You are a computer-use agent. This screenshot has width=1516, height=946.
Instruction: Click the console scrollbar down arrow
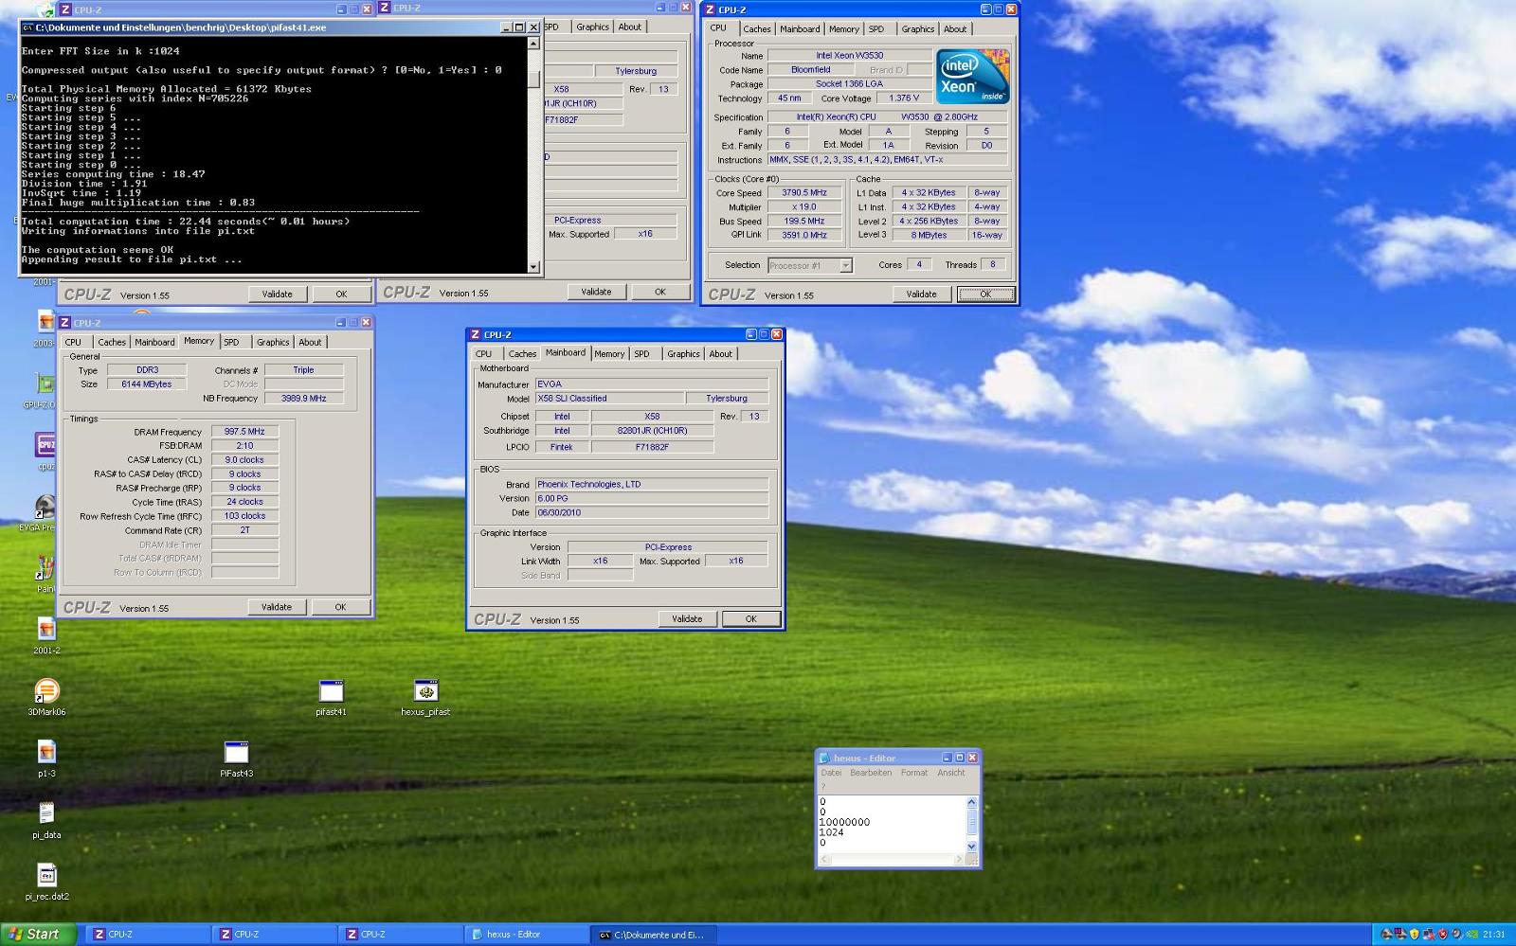533,267
